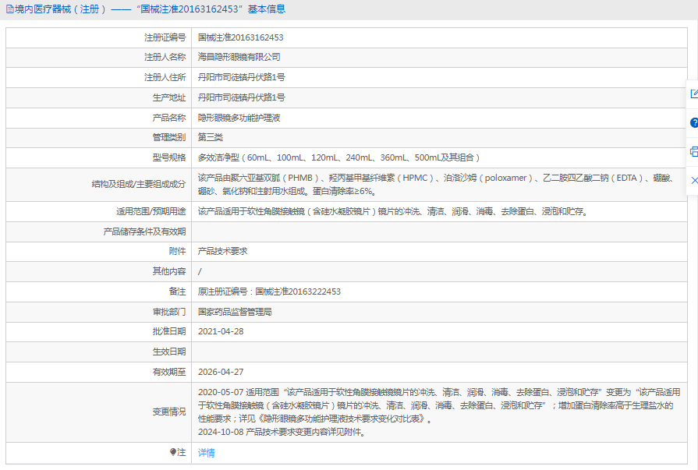Viewport: 698px width, 470px height.
Task: Click the 备注 row label
Action: click(177, 292)
